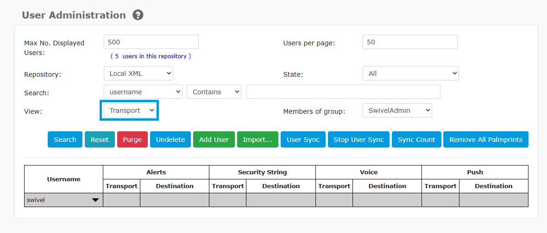Click the Push column group header
This screenshot has height=233, width=547.
coord(475,172)
